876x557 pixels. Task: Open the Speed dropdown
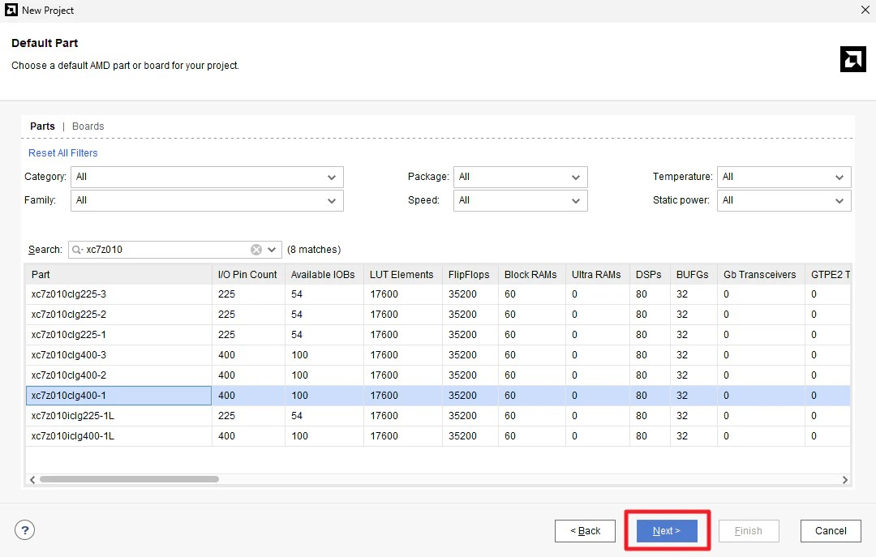[520, 200]
